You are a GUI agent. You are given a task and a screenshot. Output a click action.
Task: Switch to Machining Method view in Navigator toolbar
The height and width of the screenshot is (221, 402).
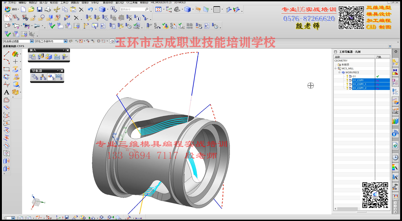59,77
